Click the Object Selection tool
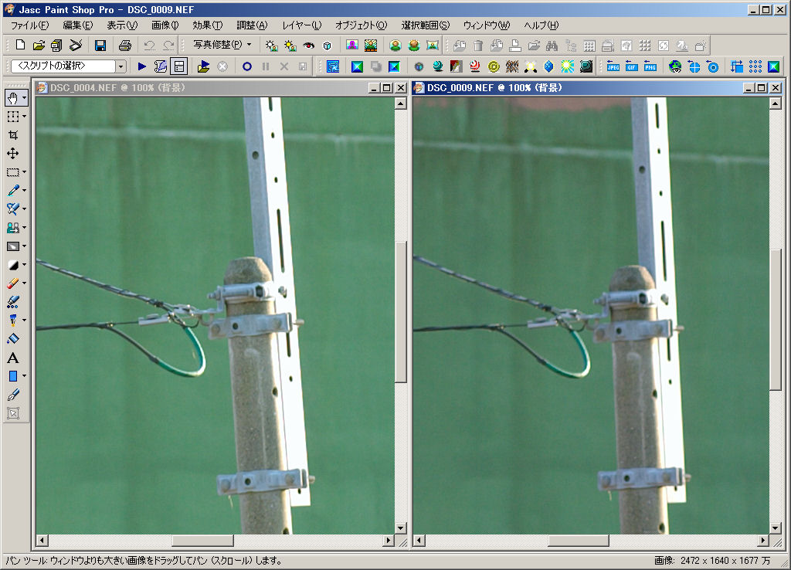 (x=13, y=413)
